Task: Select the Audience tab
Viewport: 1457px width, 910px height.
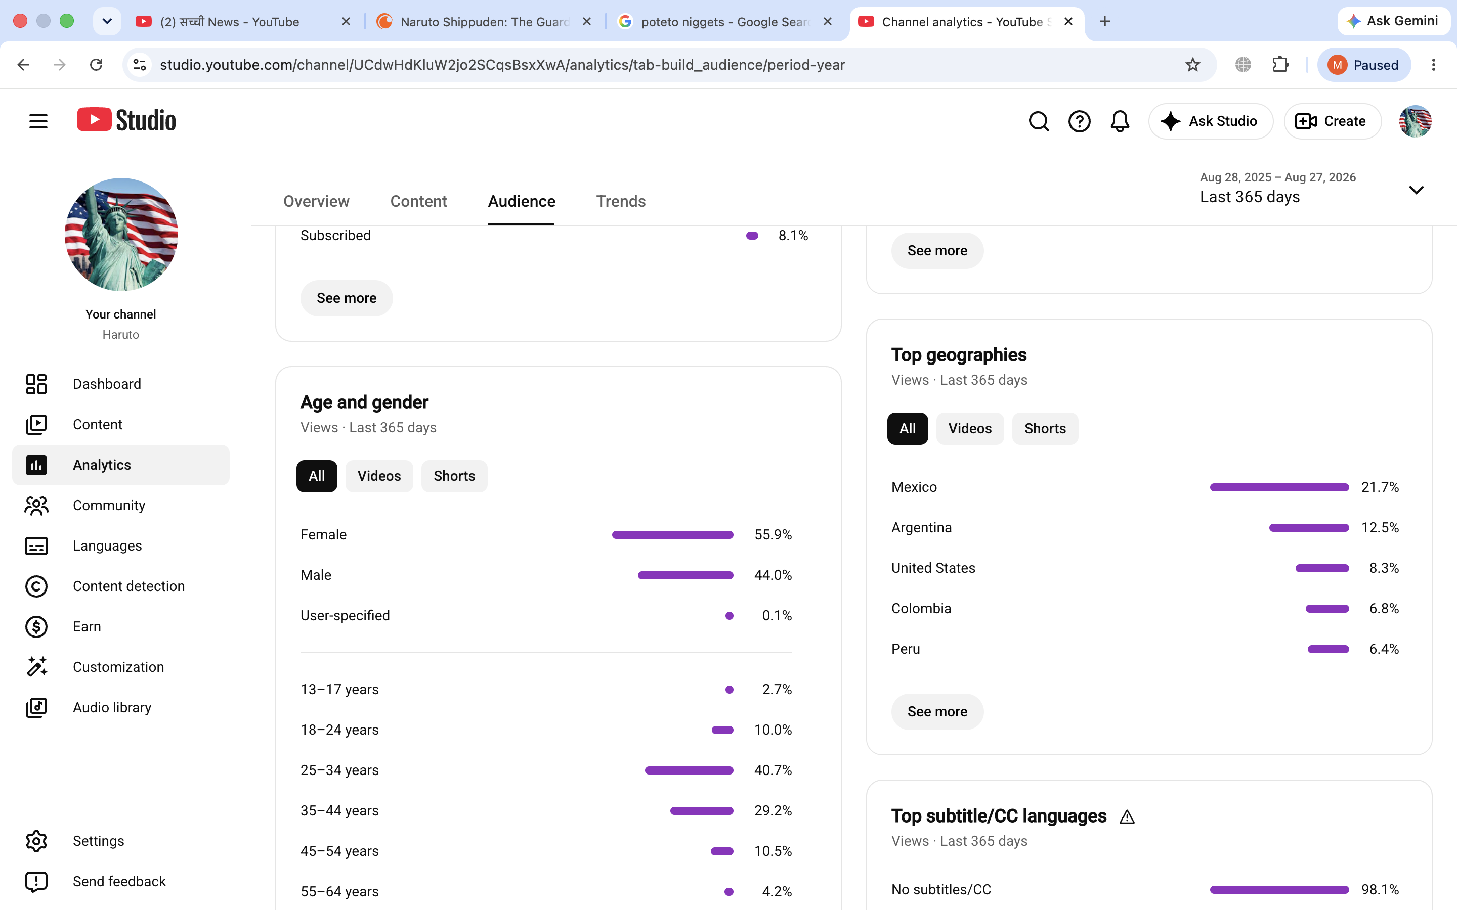Action: [522, 201]
